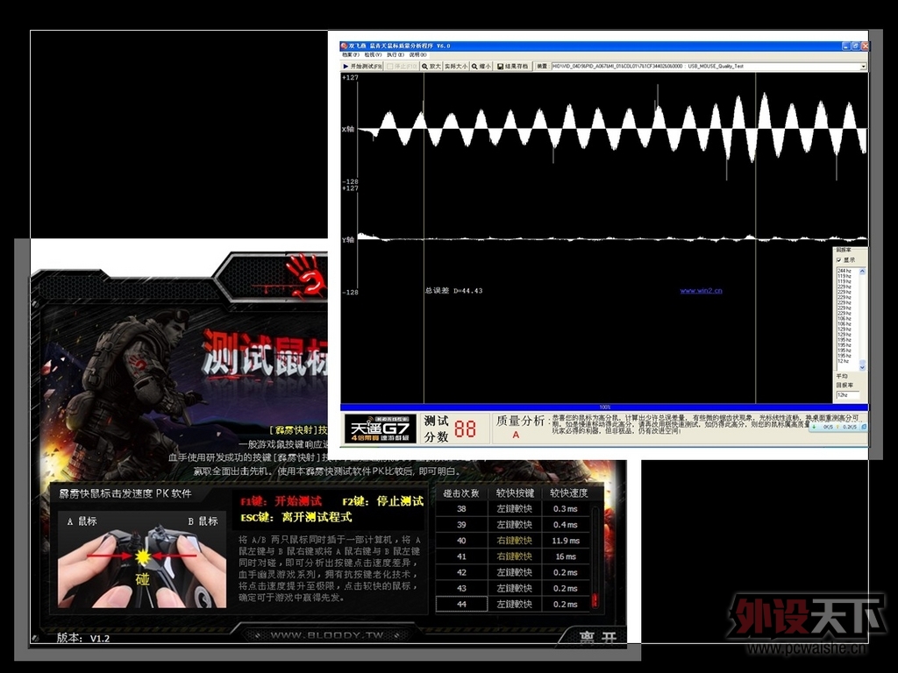Maximize the mouse quality analyzer window

(855, 46)
